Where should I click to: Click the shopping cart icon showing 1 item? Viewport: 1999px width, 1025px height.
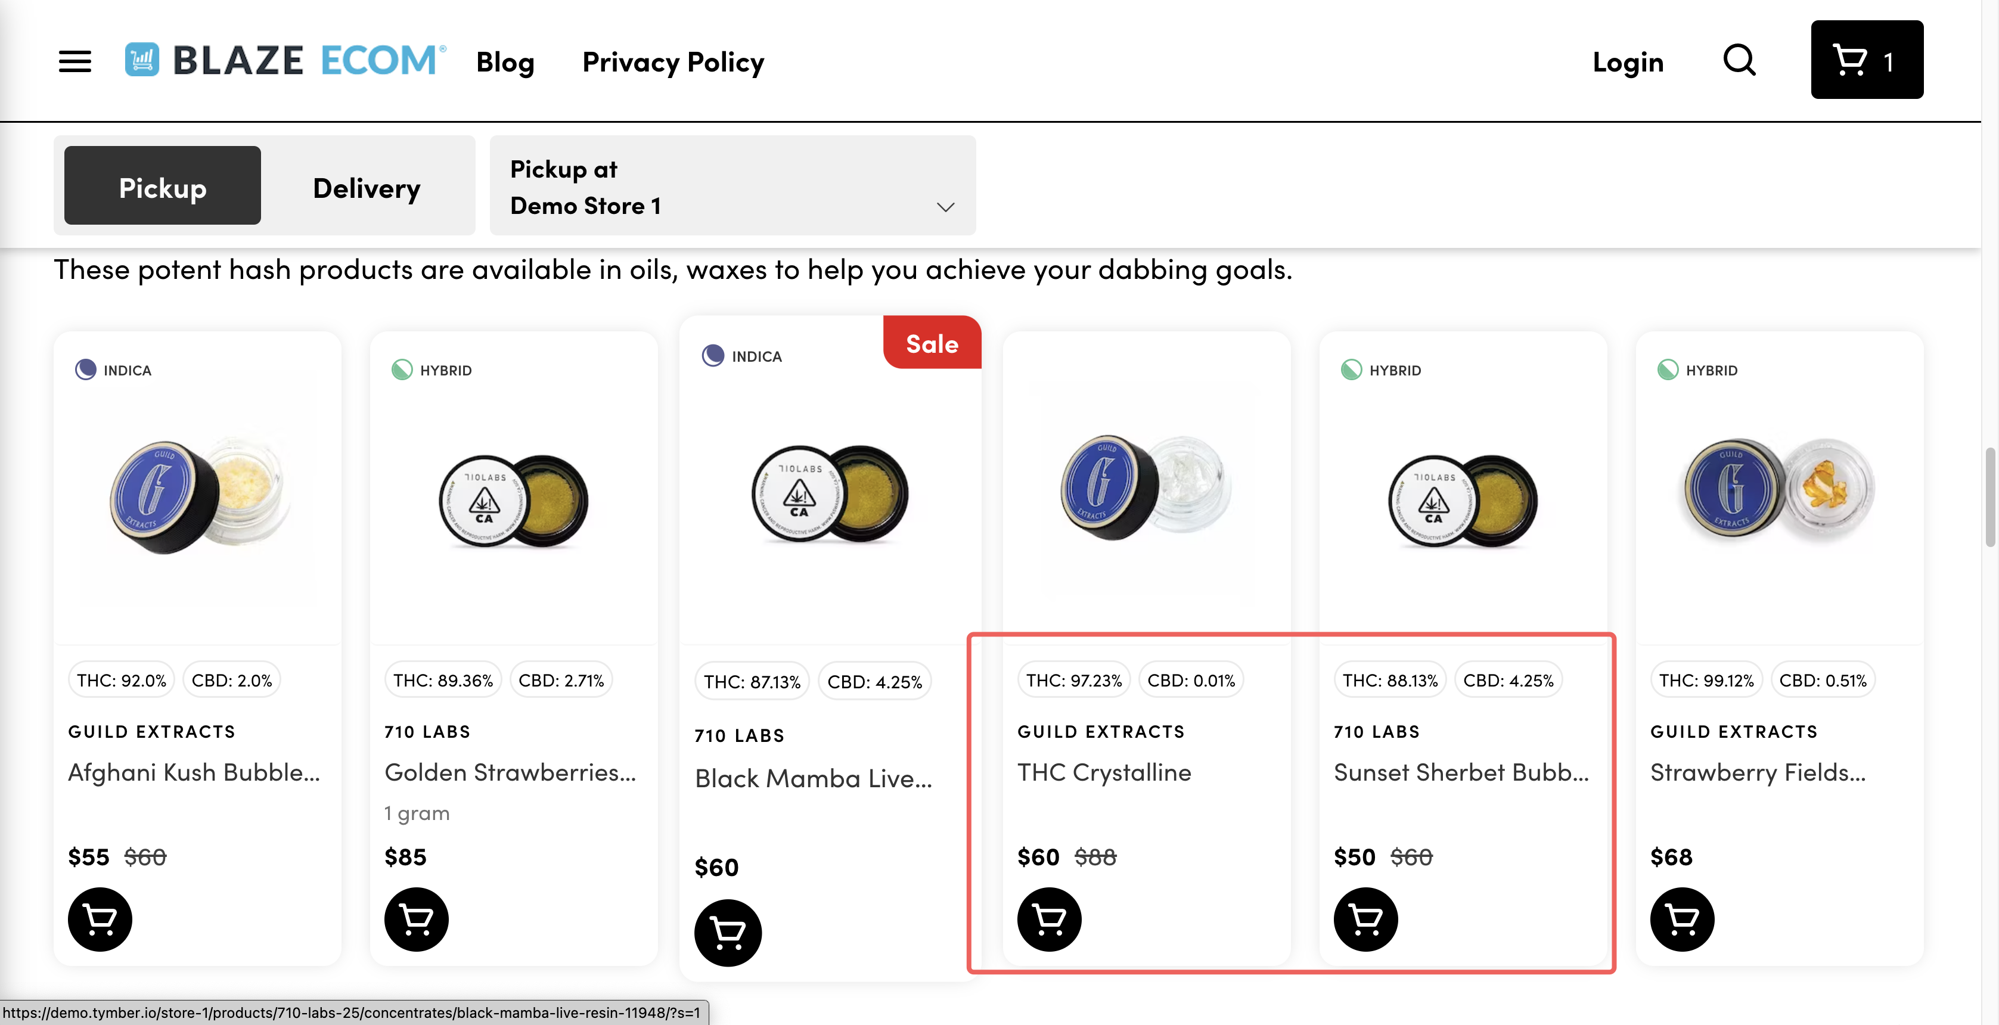(x=1866, y=60)
